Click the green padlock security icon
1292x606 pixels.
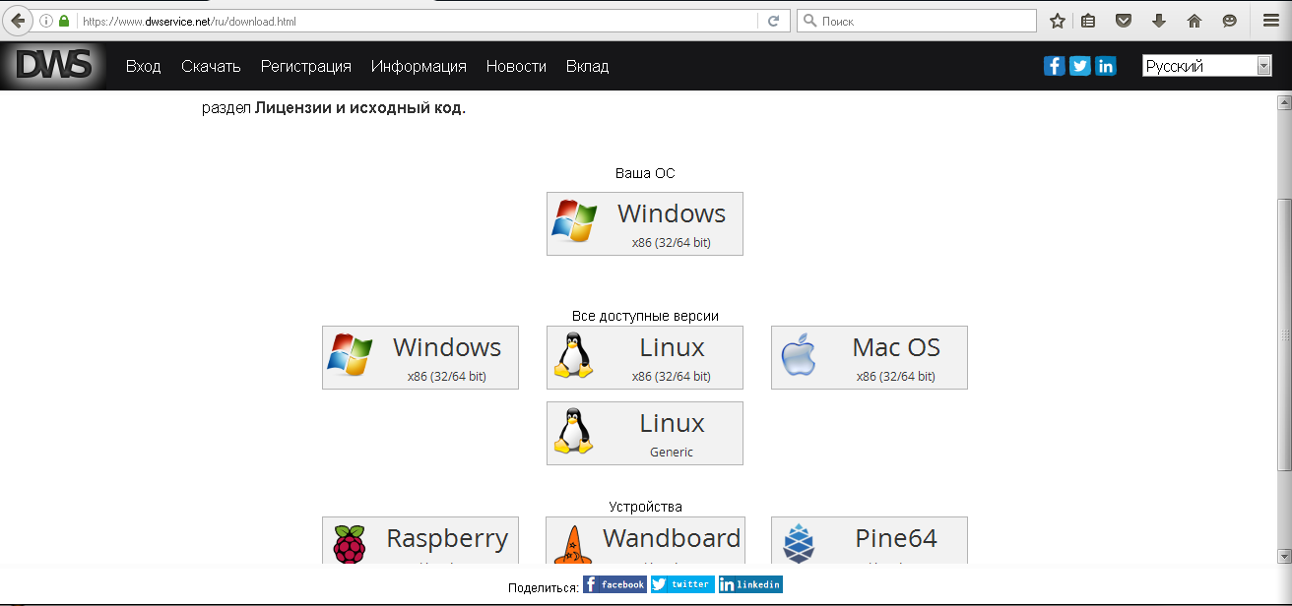(64, 21)
